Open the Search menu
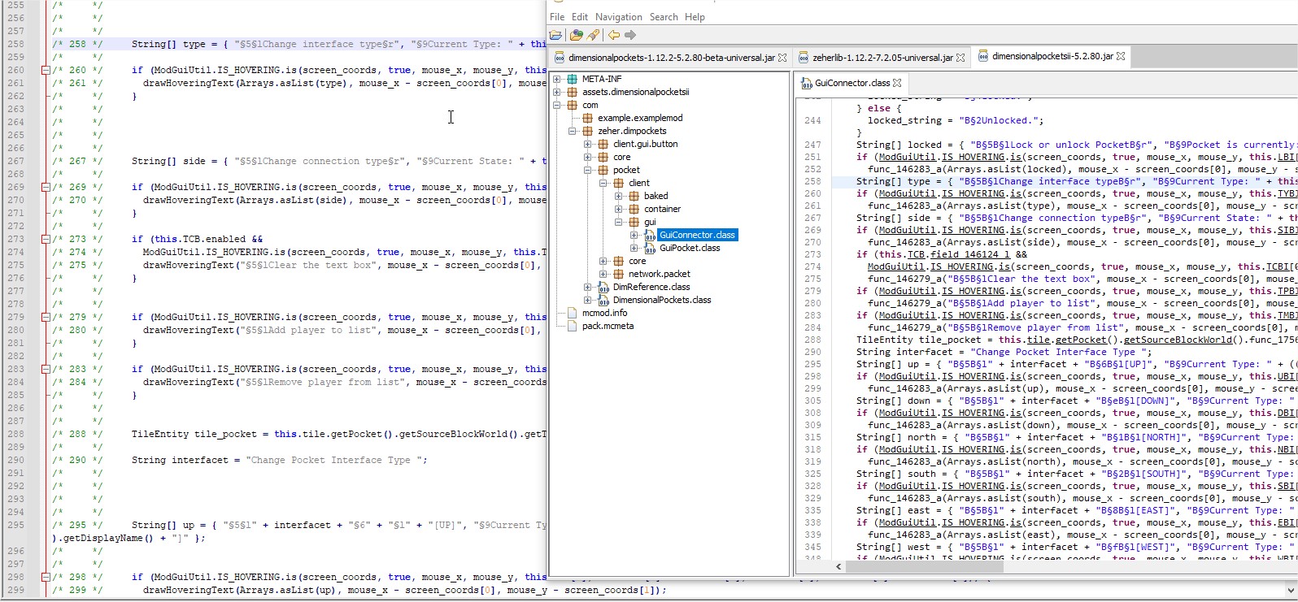 (x=664, y=17)
